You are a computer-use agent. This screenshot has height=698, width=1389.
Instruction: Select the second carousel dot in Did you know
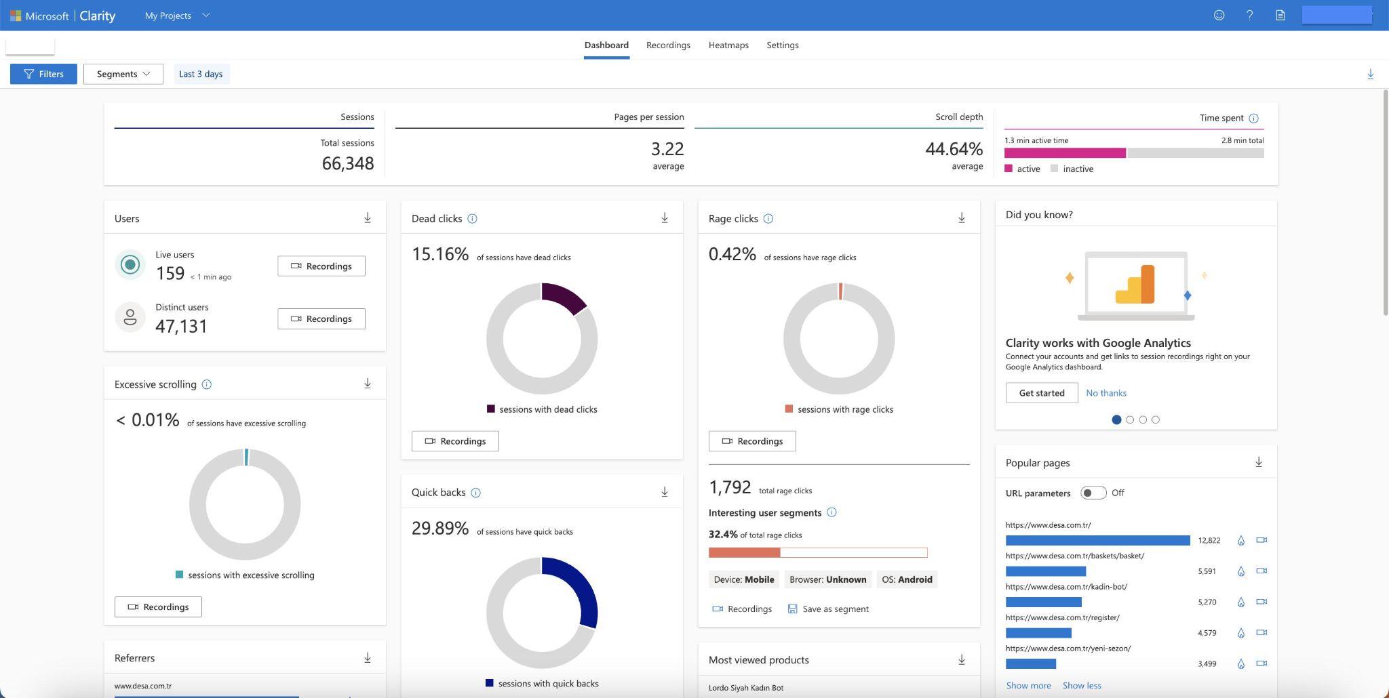(1130, 419)
